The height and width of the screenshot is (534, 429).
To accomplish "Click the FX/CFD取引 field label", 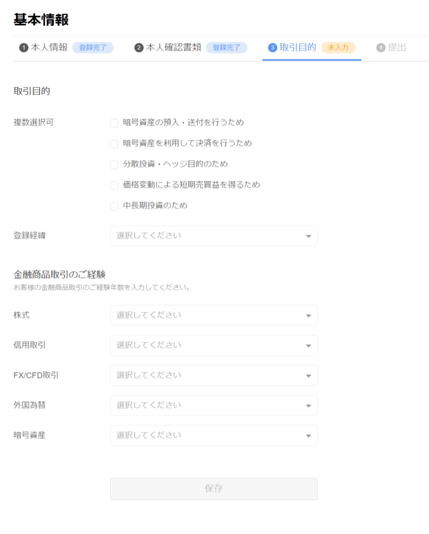I will (36, 375).
